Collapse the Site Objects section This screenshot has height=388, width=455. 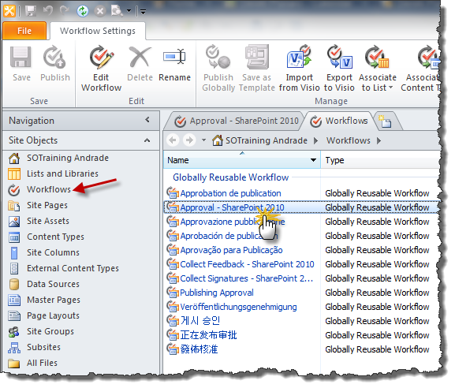click(x=147, y=140)
